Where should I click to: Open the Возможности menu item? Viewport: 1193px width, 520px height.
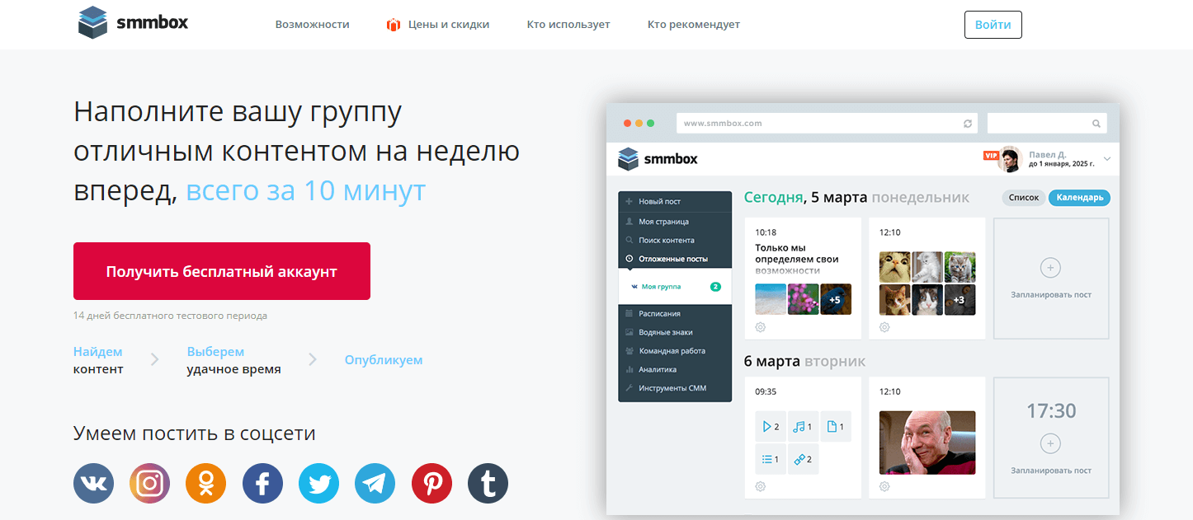(x=312, y=25)
